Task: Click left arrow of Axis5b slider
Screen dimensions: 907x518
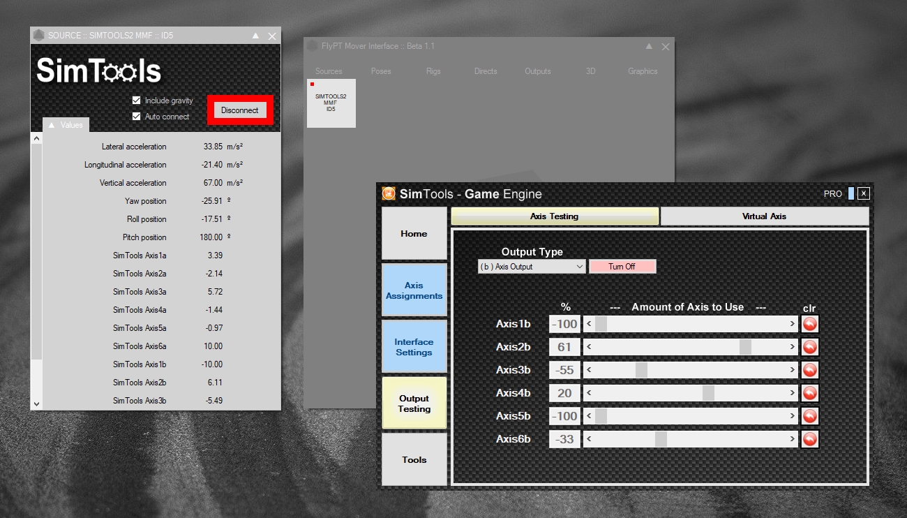Action: pos(589,416)
